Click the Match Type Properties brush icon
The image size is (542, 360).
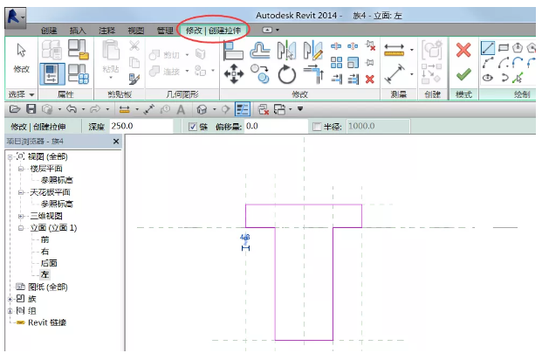coord(134,79)
